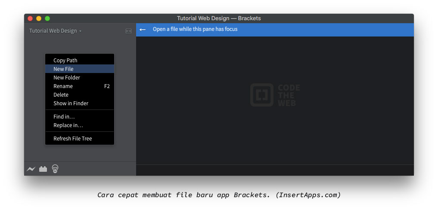Select New File in context menu
438x210 pixels.
[x=80, y=69]
